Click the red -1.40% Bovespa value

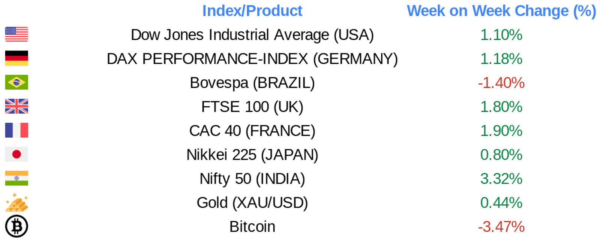click(x=501, y=83)
